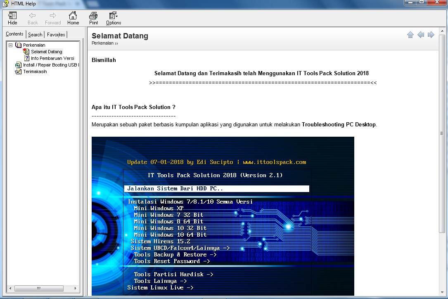Print the current help topic
The height and width of the screenshot is (299, 448).
[93, 18]
